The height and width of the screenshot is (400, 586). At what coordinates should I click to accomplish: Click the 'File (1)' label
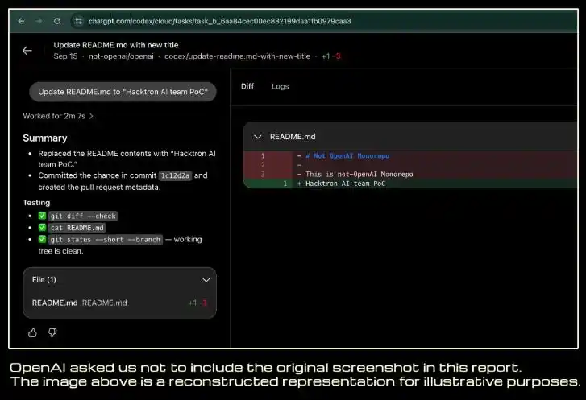tap(44, 280)
